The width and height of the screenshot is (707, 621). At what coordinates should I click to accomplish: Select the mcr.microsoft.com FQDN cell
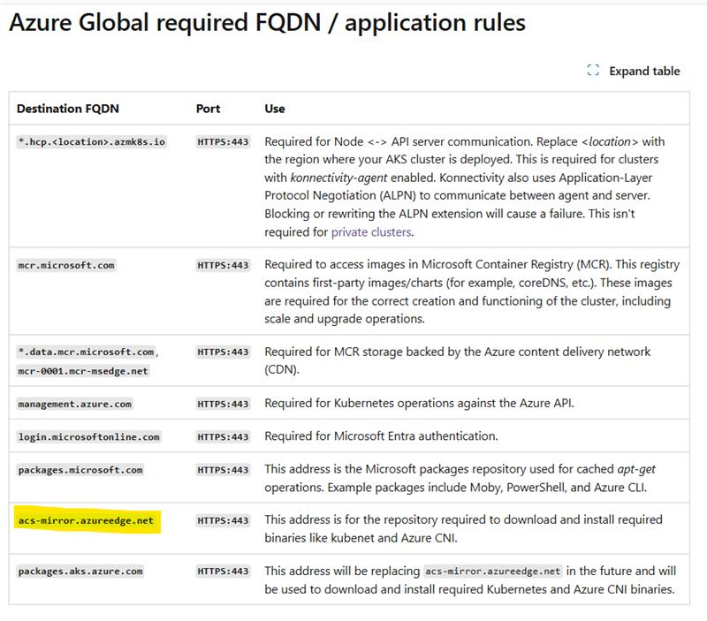point(66,265)
